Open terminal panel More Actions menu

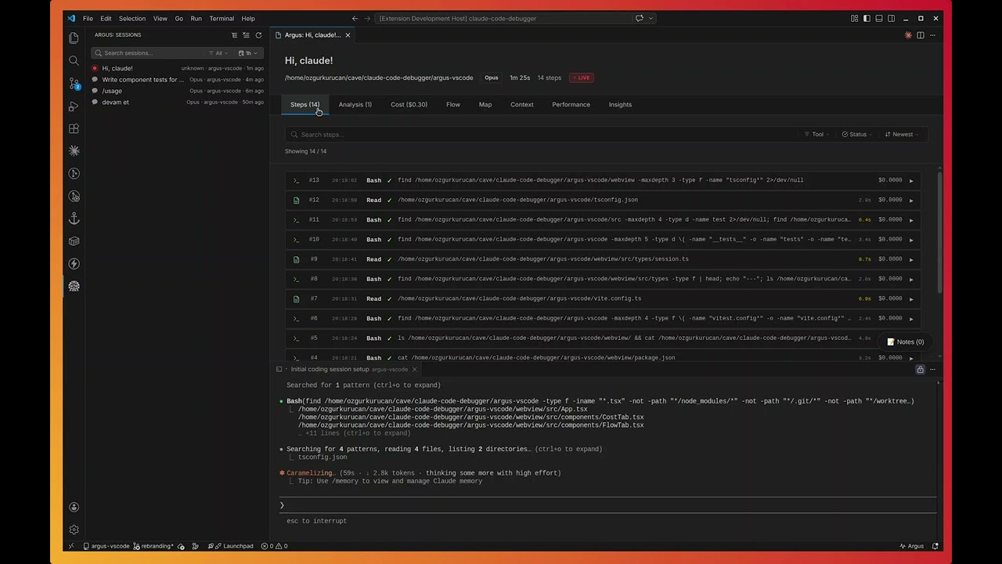pyautogui.click(x=932, y=370)
